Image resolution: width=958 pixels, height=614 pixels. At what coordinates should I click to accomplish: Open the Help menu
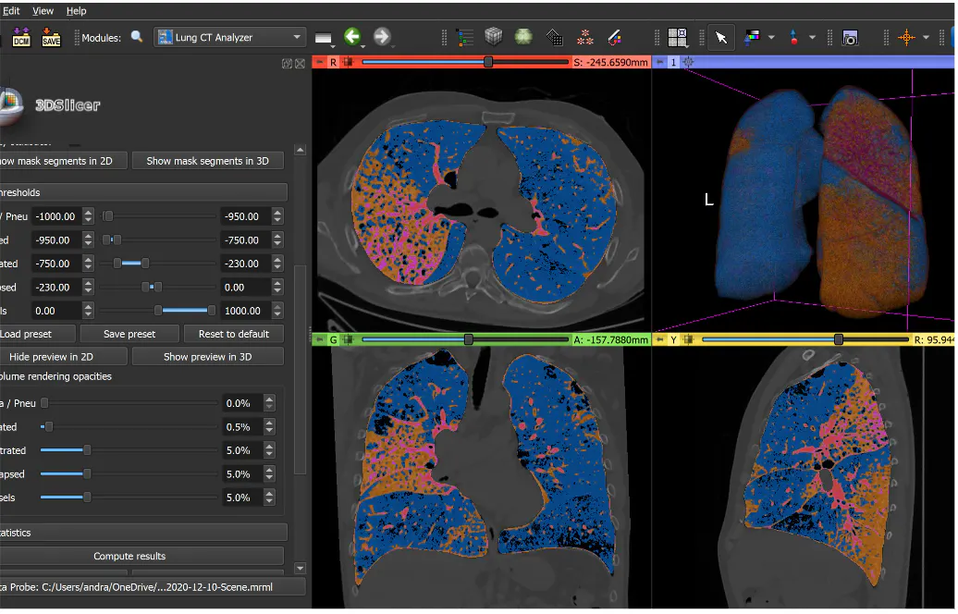point(77,10)
